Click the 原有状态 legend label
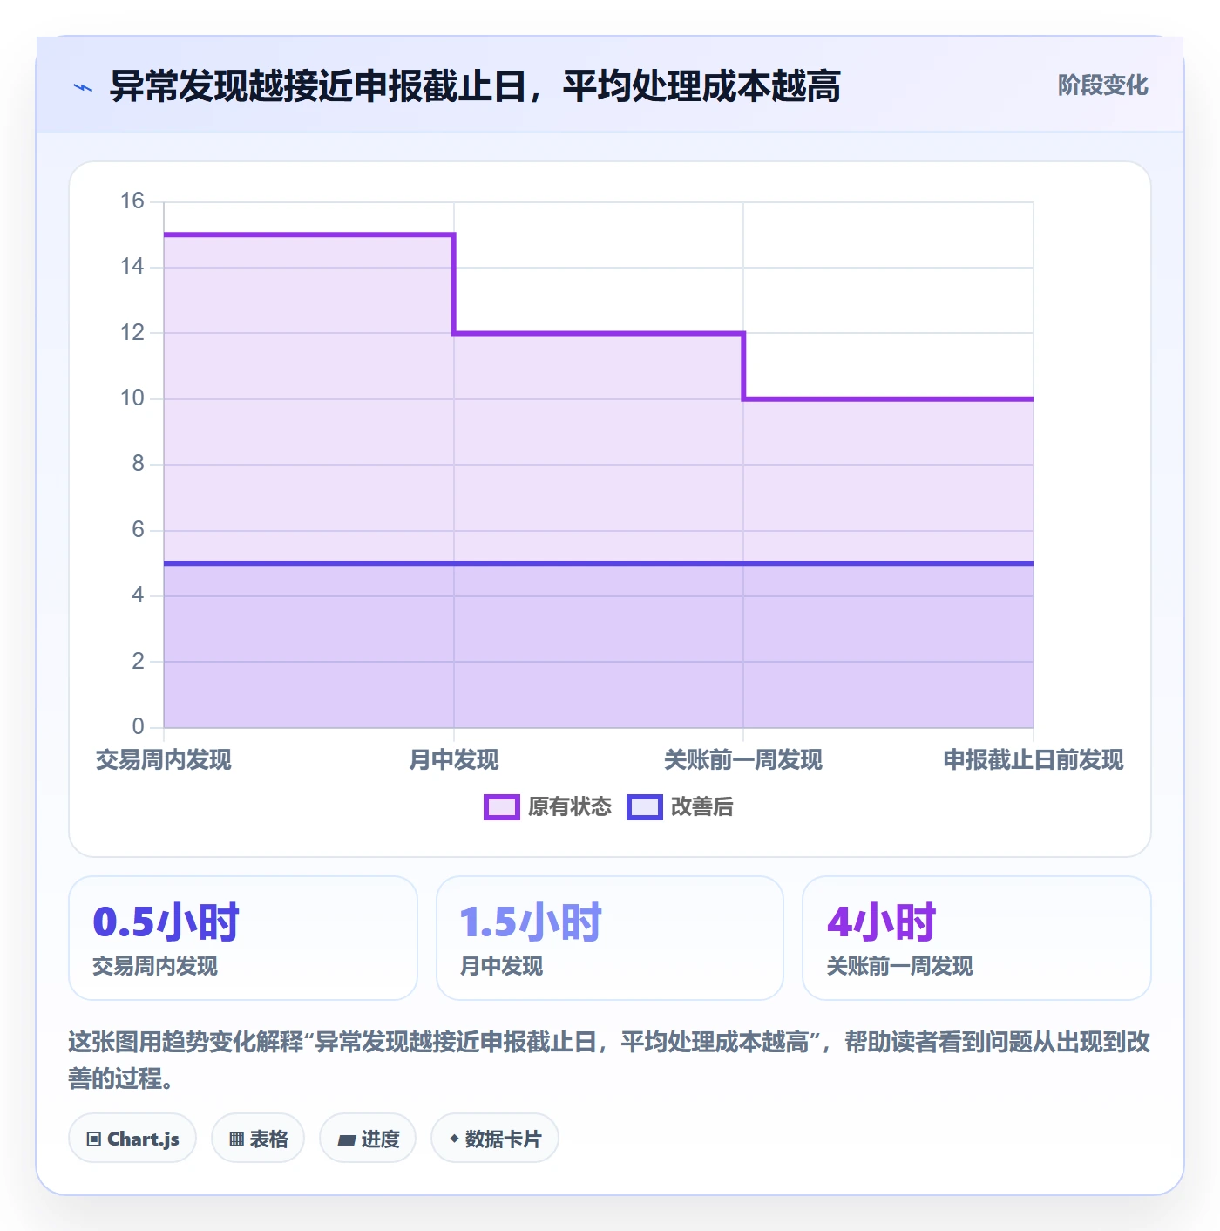Image resolution: width=1220 pixels, height=1231 pixels. pos(570,807)
